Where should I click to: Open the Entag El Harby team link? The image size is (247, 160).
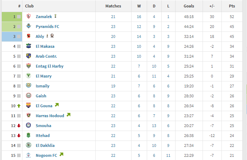(50, 66)
